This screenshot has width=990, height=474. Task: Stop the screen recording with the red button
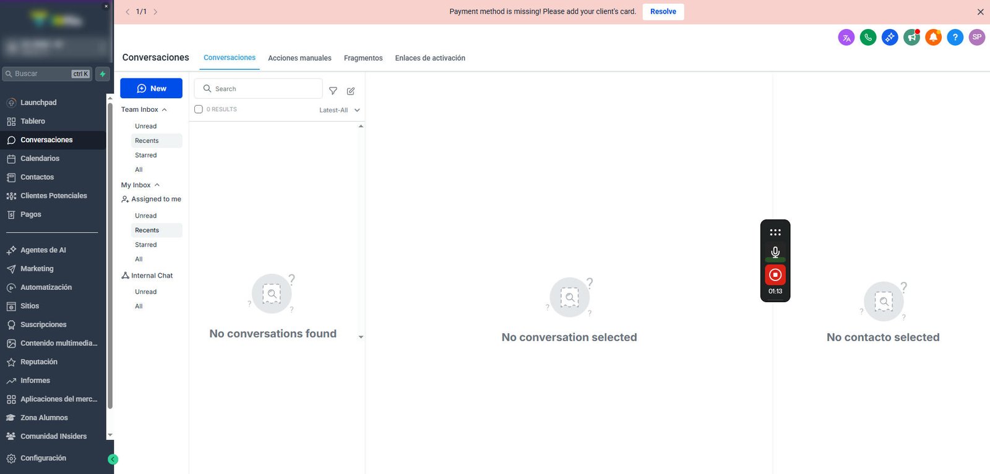775,274
